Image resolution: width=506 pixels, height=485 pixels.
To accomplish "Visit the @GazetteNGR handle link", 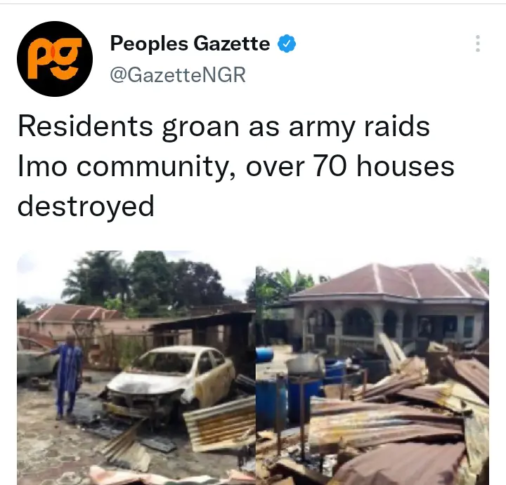I will pos(178,75).
